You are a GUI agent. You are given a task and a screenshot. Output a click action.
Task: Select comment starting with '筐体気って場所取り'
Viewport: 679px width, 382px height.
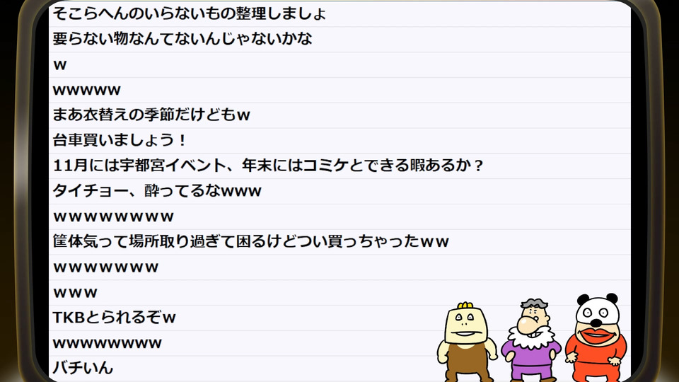(x=339, y=242)
